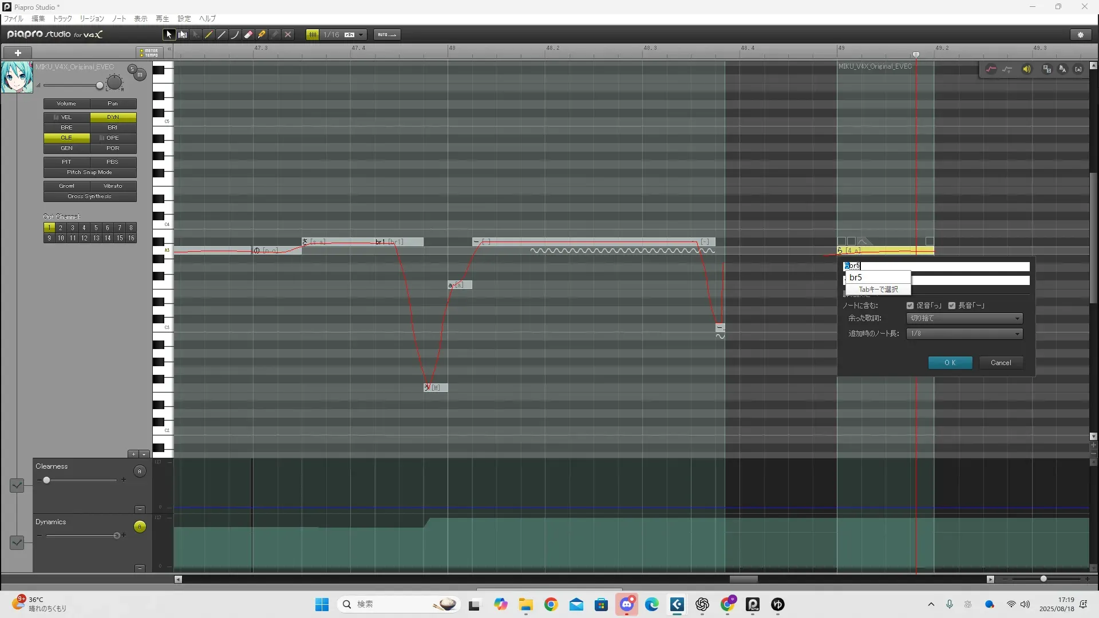This screenshot has height=618, width=1099.
Task: Open the 追加時のノート長 dropdown
Action: [x=964, y=334]
